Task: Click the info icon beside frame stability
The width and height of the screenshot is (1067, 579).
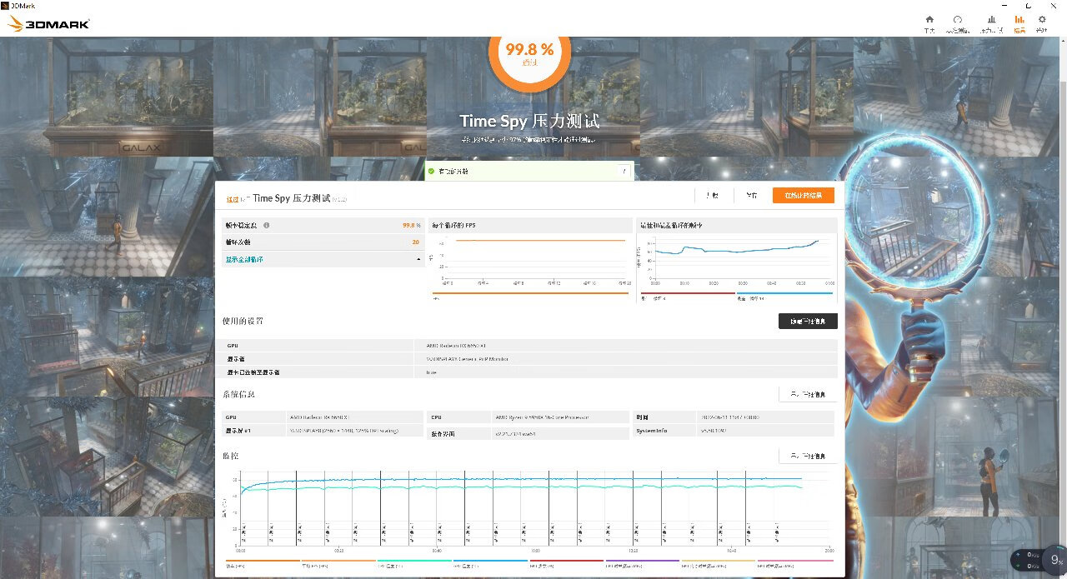Action: click(266, 225)
